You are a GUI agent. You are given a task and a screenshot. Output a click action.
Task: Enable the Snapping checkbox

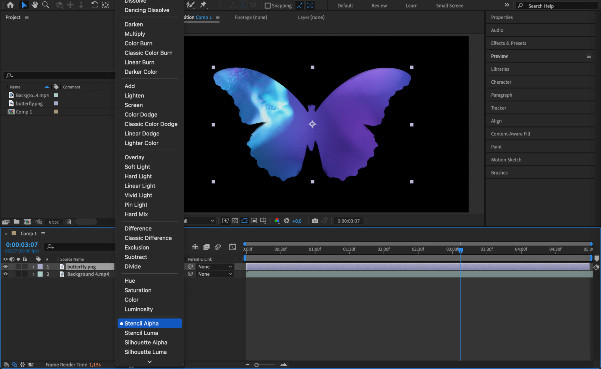pyautogui.click(x=267, y=5)
